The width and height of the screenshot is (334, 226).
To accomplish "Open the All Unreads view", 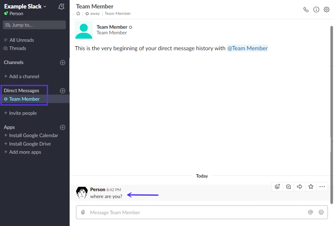I will [22, 40].
